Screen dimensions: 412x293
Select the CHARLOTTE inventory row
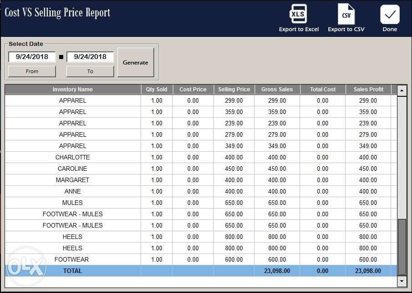click(72, 157)
